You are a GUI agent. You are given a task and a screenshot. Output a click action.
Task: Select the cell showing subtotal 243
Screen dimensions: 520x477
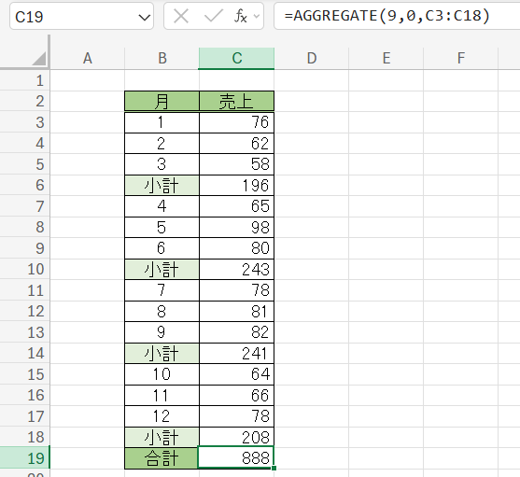236,269
